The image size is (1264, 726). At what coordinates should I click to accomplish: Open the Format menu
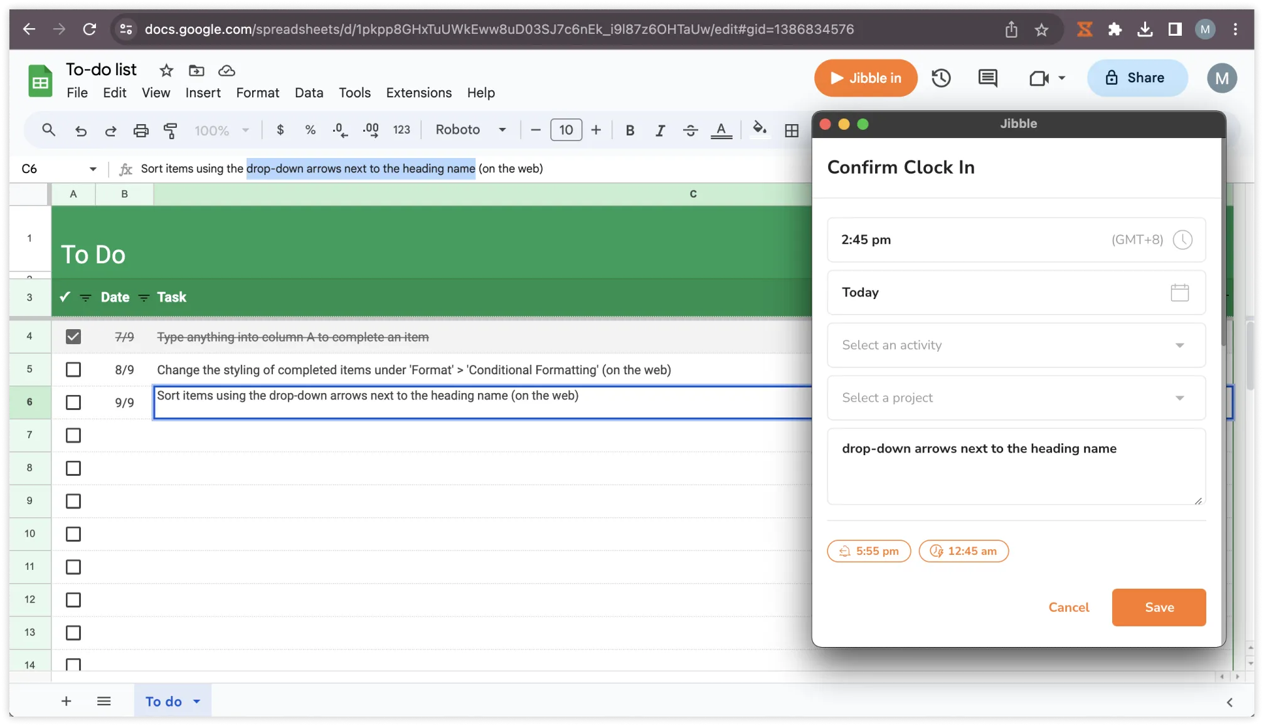pyautogui.click(x=257, y=93)
